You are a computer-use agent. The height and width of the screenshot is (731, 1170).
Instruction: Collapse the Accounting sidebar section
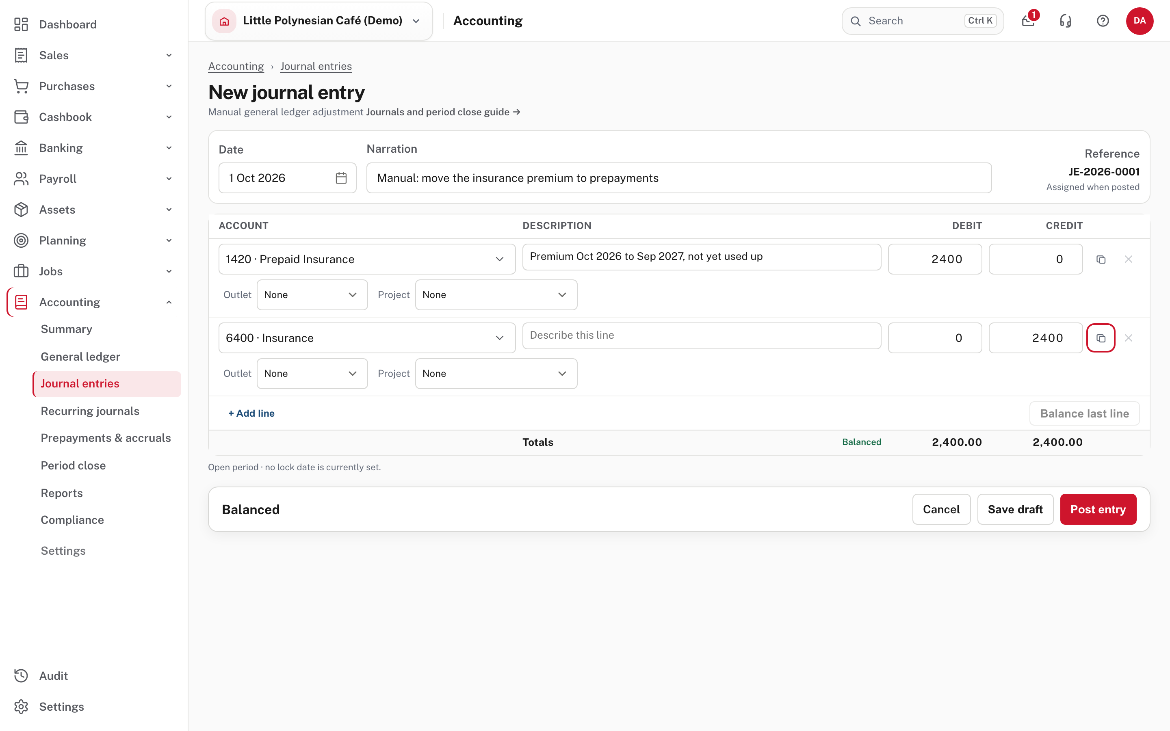(x=169, y=302)
